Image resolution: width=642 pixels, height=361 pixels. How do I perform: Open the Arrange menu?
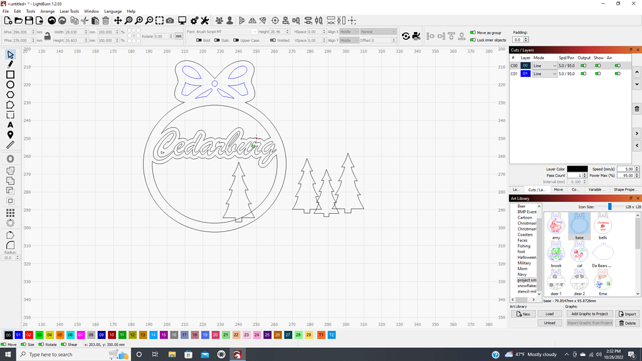pos(47,11)
